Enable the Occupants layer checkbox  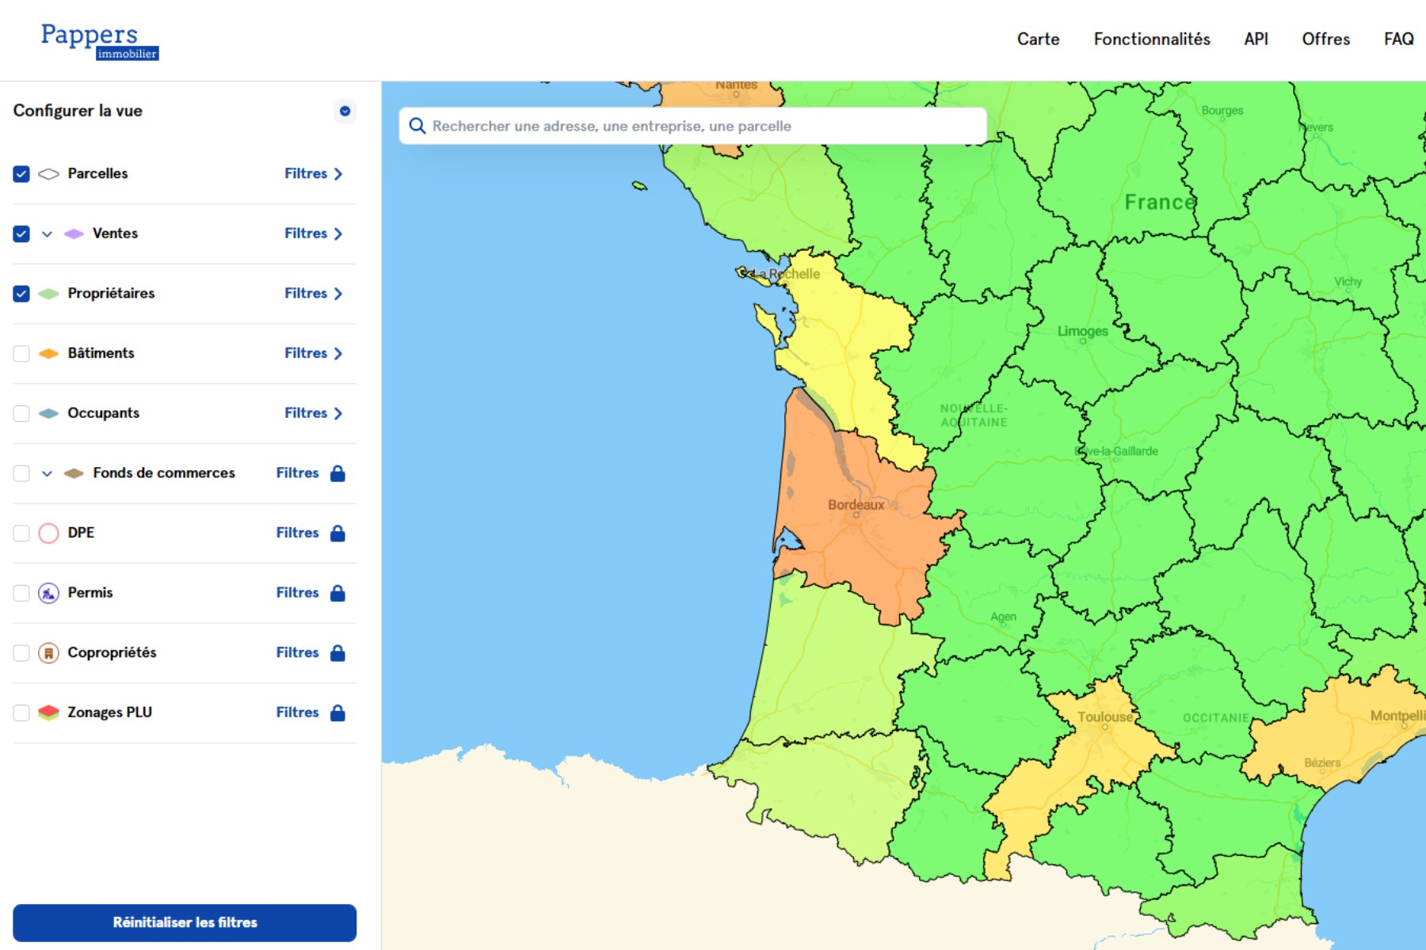[21, 413]
